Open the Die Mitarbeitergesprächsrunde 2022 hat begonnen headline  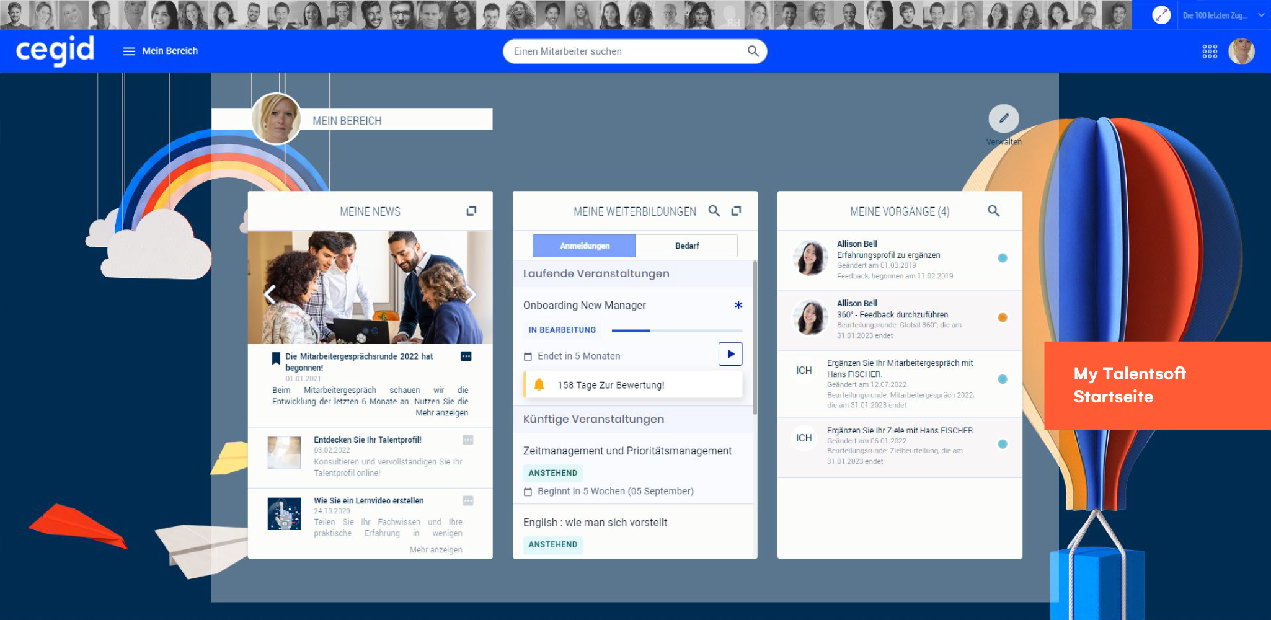point(360,362)
